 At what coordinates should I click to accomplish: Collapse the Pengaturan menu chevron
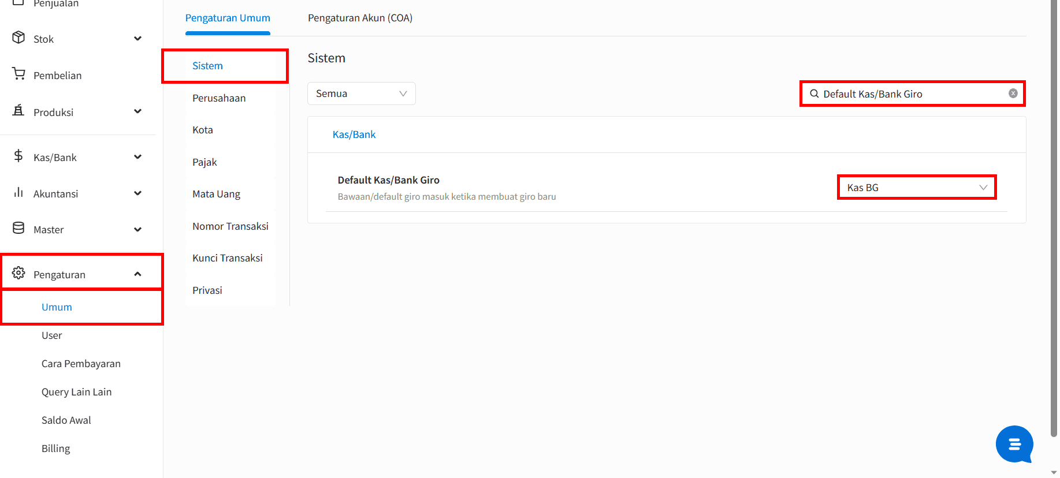[137, 274]
